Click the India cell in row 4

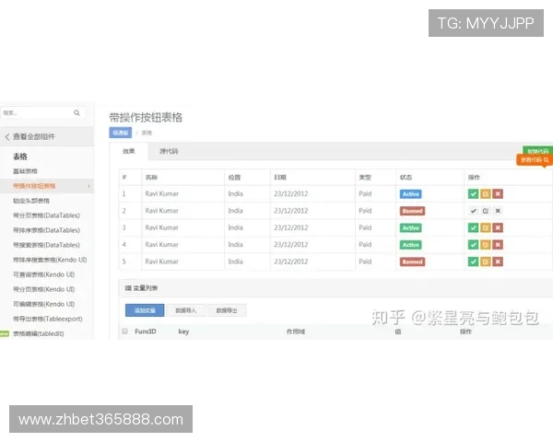(x=236, y=245)
